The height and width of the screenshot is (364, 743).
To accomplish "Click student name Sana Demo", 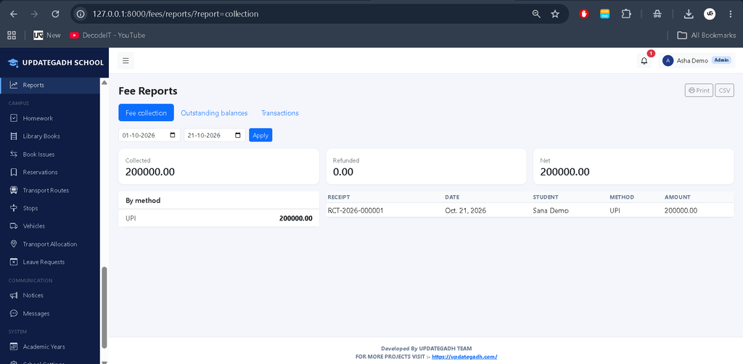I will (551, 210).
